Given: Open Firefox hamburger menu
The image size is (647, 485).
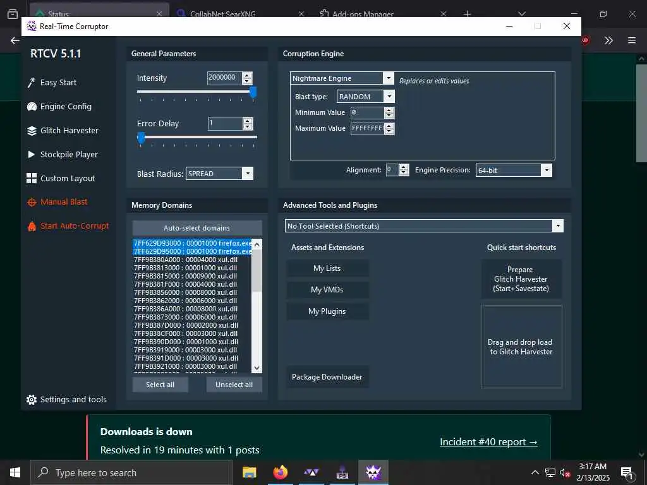Looking at the screenshot, I should coord(632,40).
